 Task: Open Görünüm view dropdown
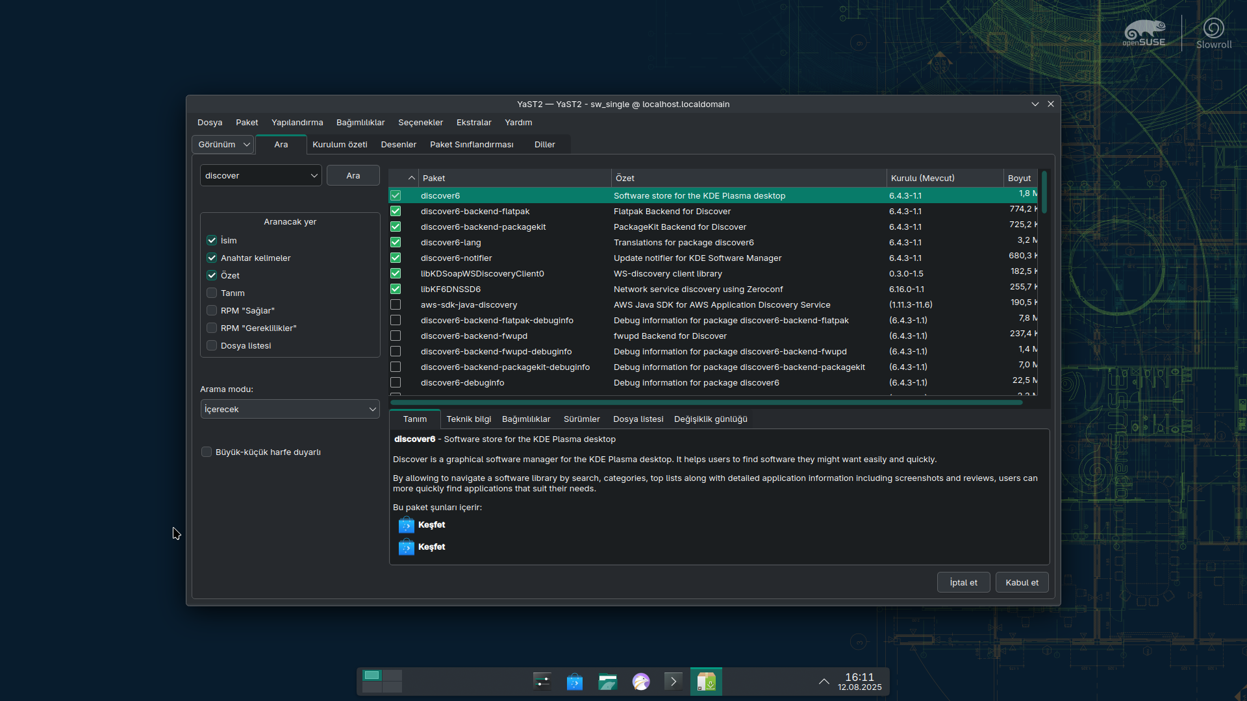pyautogui.click(x=223, y=144)
